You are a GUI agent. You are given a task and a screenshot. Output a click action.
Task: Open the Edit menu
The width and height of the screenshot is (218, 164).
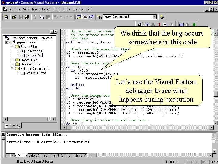click(18, 9)
